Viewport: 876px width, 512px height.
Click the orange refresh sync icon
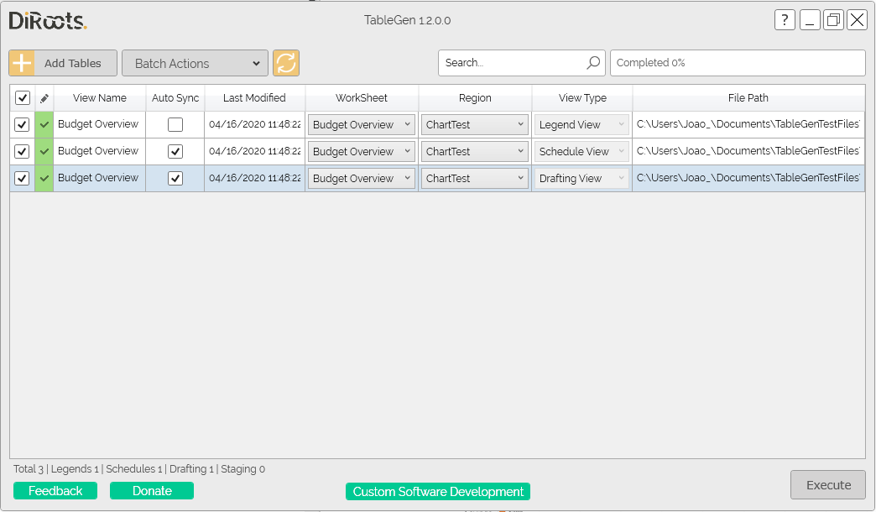285,63
